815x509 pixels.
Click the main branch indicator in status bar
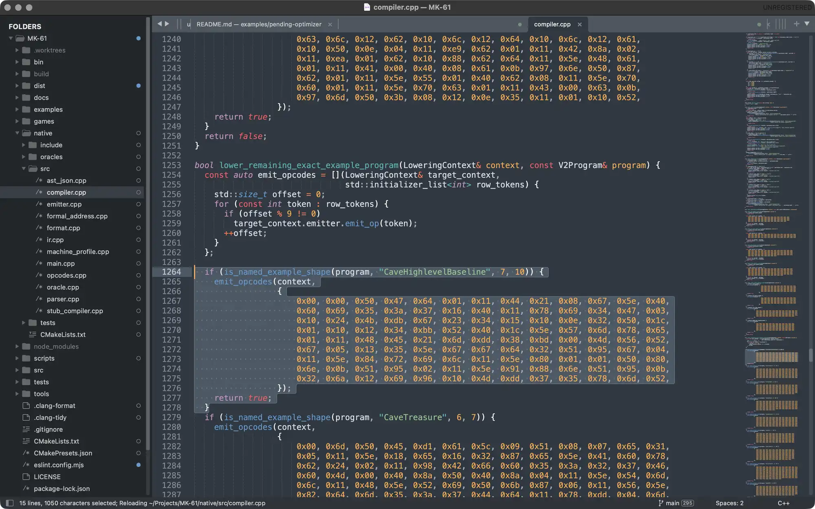tap(672, 503)
